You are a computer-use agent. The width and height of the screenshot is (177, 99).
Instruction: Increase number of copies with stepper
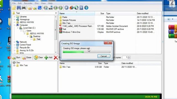tap(129, 57)
